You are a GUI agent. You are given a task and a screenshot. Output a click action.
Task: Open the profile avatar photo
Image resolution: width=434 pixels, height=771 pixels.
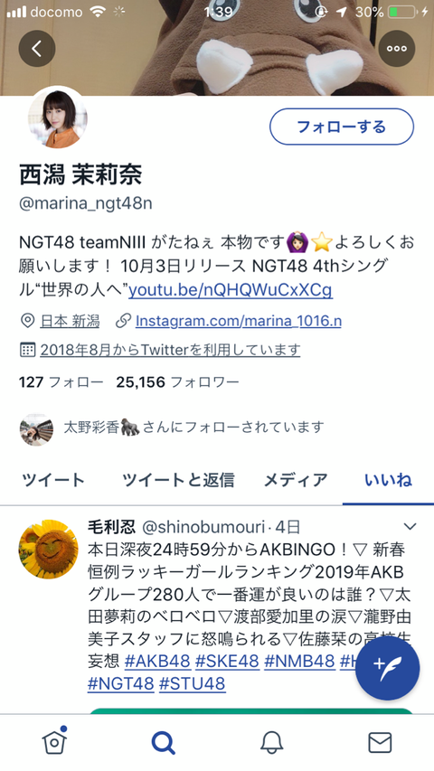(x=58, y=119)
